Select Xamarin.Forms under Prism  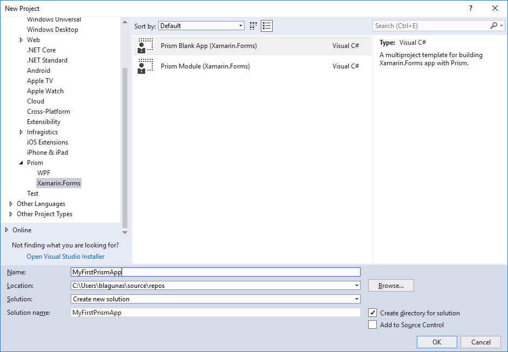pyautogui.click(x=59, y=183)
